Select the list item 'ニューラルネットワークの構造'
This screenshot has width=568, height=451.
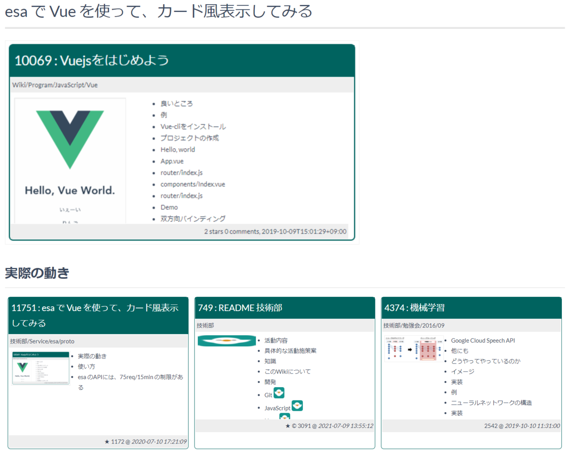pos(491,403)
